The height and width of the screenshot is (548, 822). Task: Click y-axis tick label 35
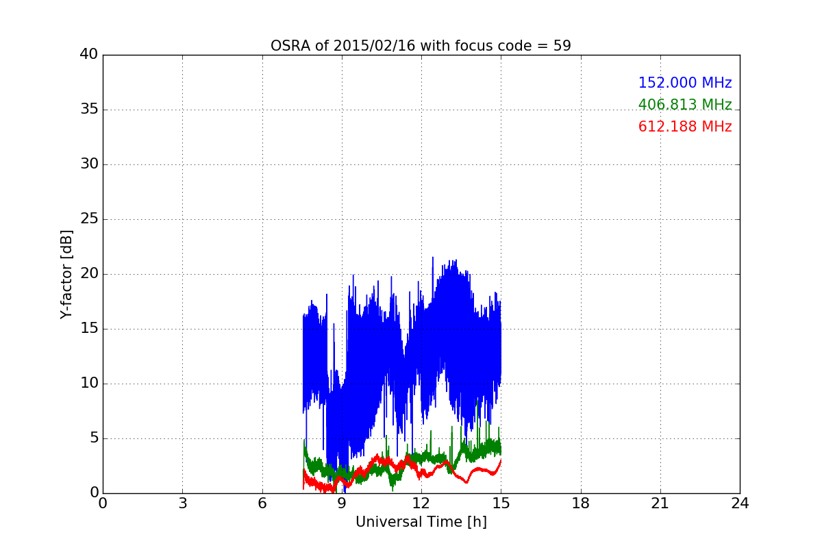point(88,110)
